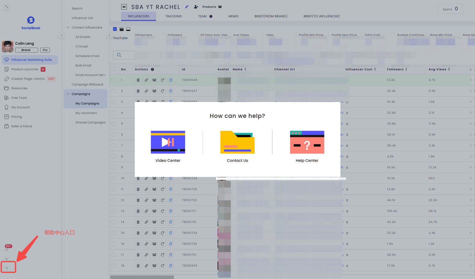Check the checkbox for row 2
The height and width of the screenshot is (279, 475).
[x=113, y=91]
